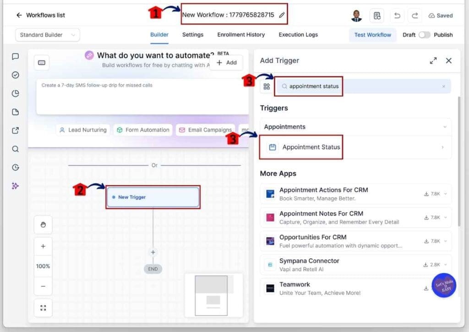This screenshot has height=332, width=469.
Task: Click the Appointment Status arrow chevron
Action: (443, 147)
